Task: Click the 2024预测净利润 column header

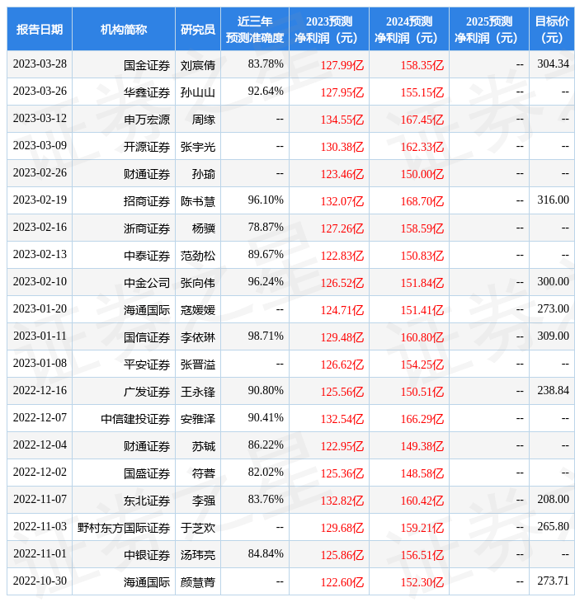Action: (x=409, y=29)
